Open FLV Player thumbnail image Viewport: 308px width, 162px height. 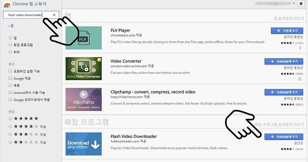83,38
